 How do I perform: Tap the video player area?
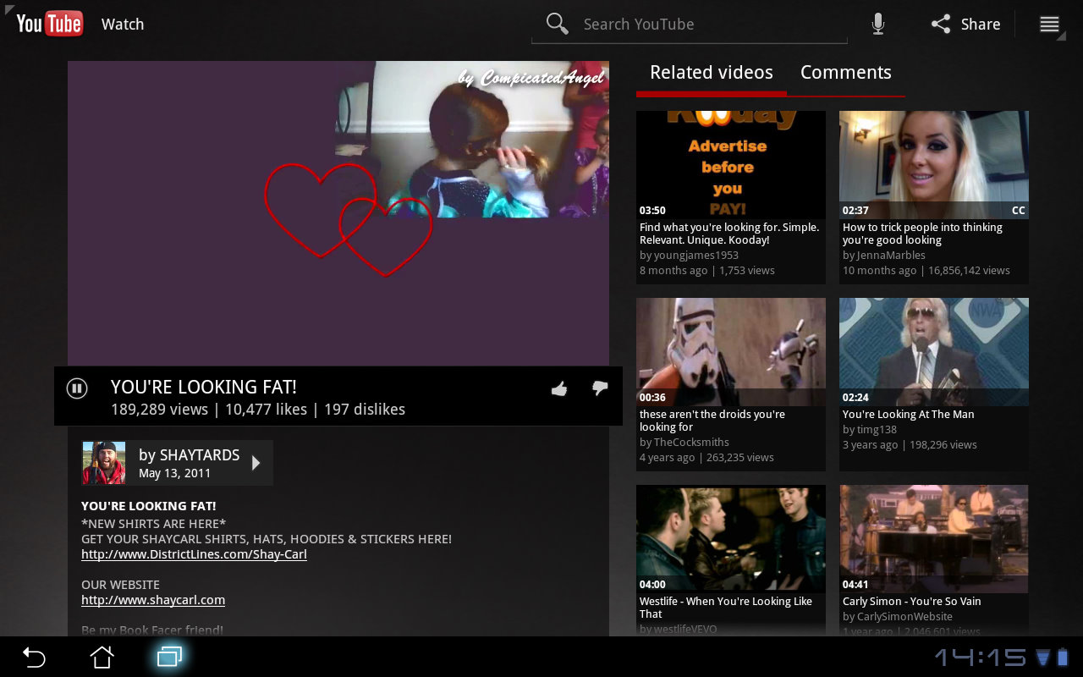tap(338, 213)
